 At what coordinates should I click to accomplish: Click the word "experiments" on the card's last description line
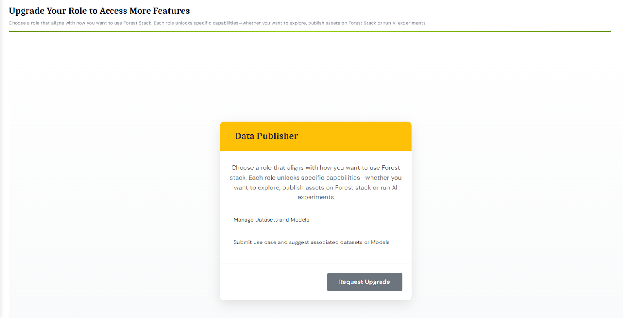pos(316,197)
